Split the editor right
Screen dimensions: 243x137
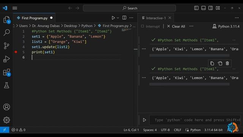(x=124, y=18)
